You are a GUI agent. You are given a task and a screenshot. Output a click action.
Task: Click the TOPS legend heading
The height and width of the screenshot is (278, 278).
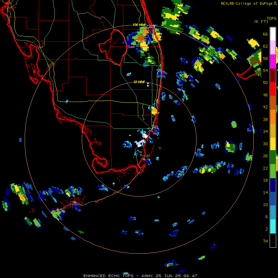[x=272, y=19]
